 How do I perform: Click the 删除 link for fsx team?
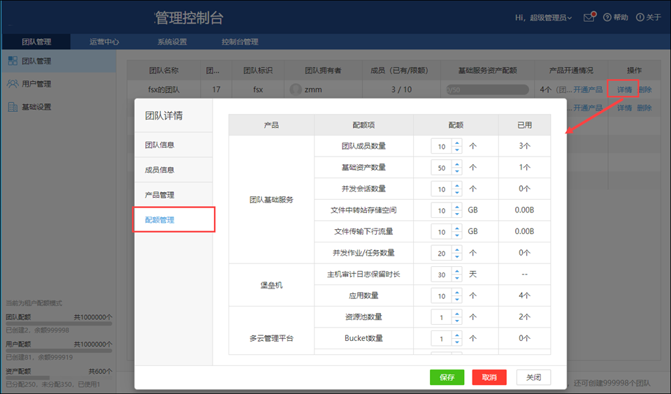(x=644, y=89)
